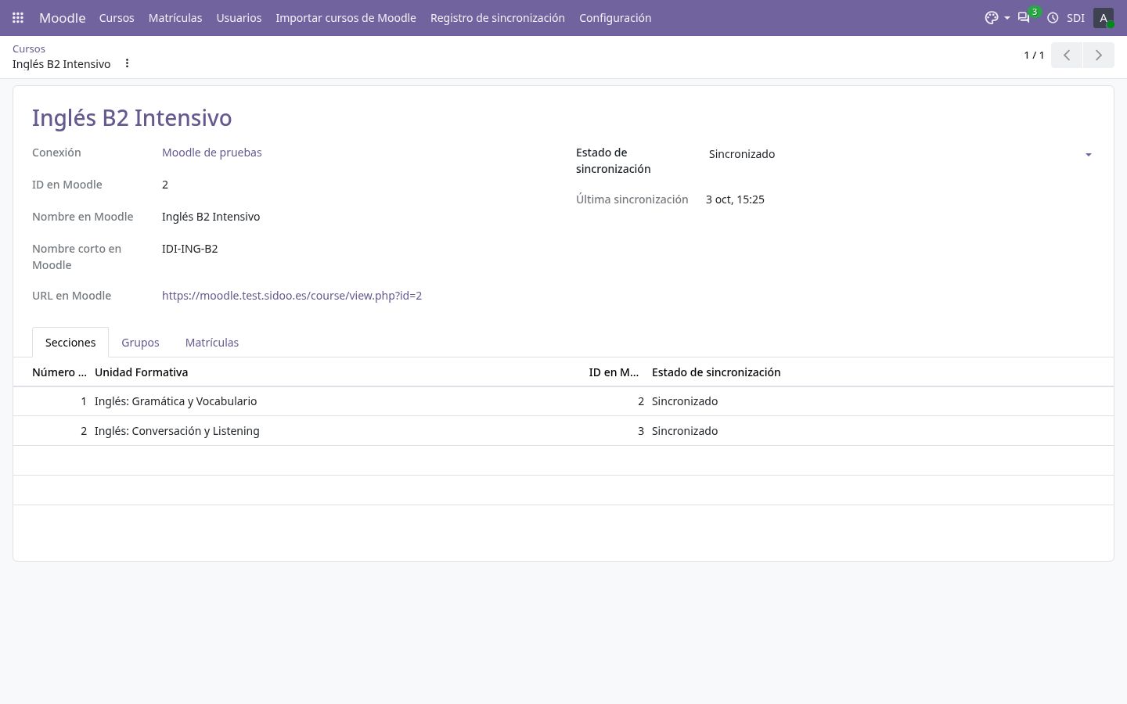This screenshot has width=1127, height=704.
Task: Open Importar cursos de Moodle menu
Action: tap(346, 17)
